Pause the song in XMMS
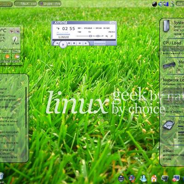 pyautogui.click(x=69, y=43)
